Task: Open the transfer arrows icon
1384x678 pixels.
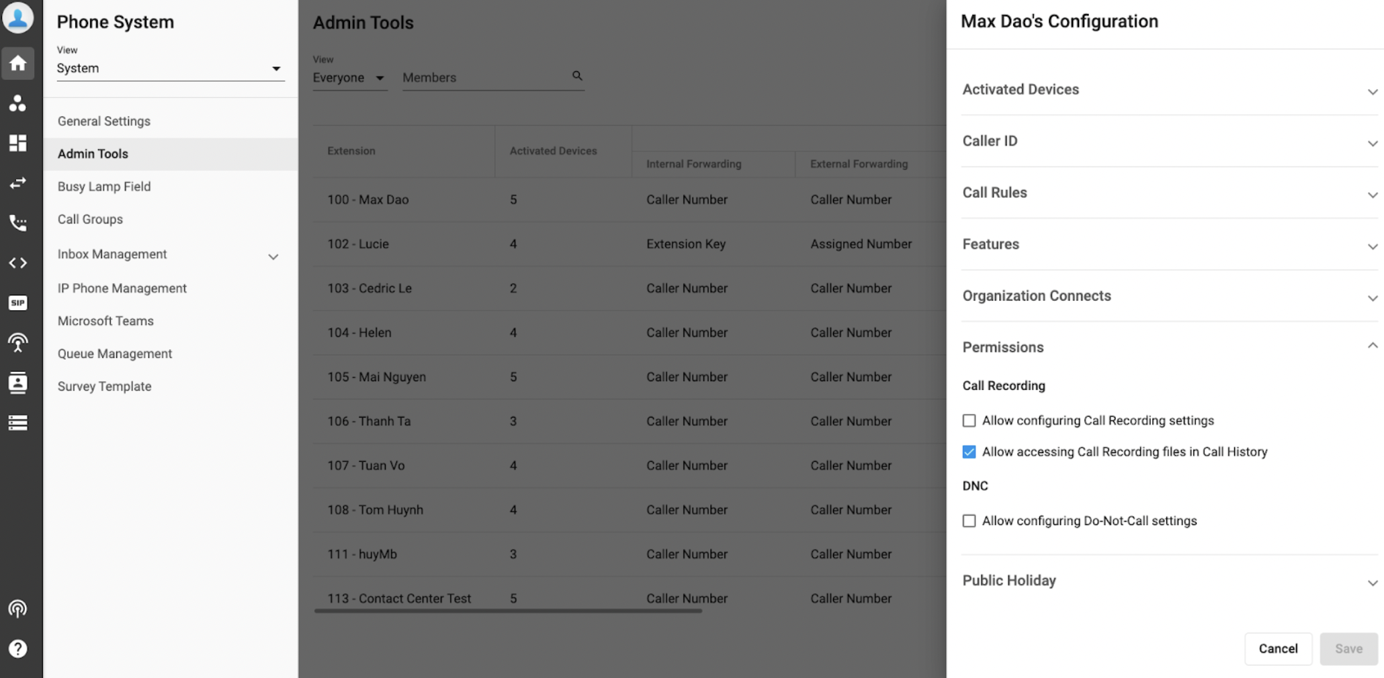Action: tap(18, 183)
